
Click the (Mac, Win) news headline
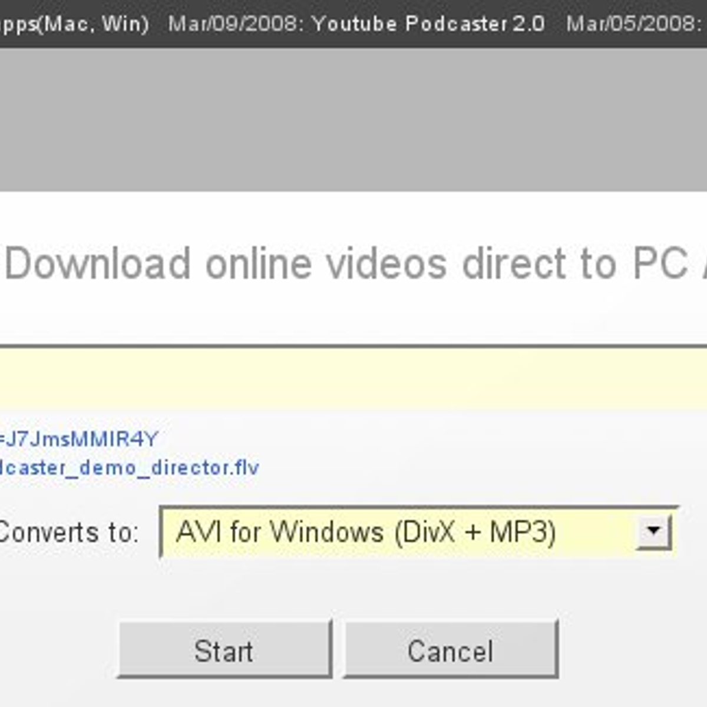point(74,24)
